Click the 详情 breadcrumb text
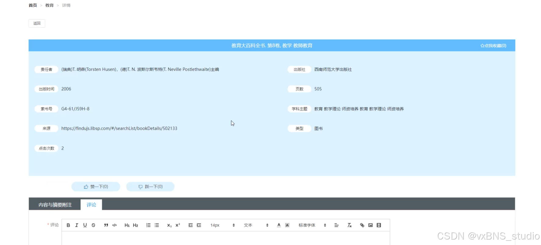 tap(66, 5)
